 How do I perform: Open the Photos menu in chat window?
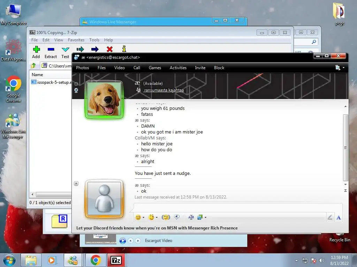[x=82, y=68]
